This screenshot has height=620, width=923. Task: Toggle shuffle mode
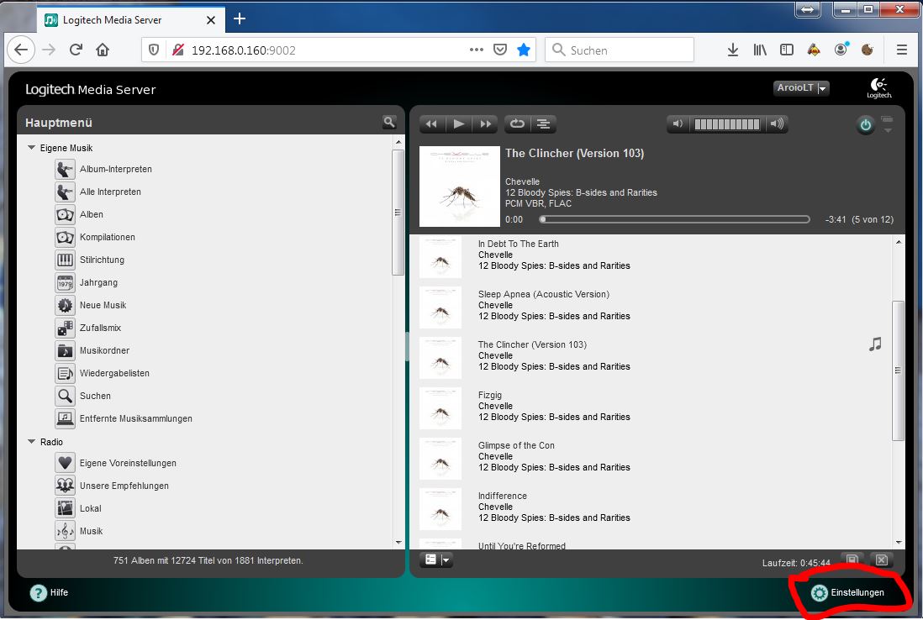(x=543, y=123)
